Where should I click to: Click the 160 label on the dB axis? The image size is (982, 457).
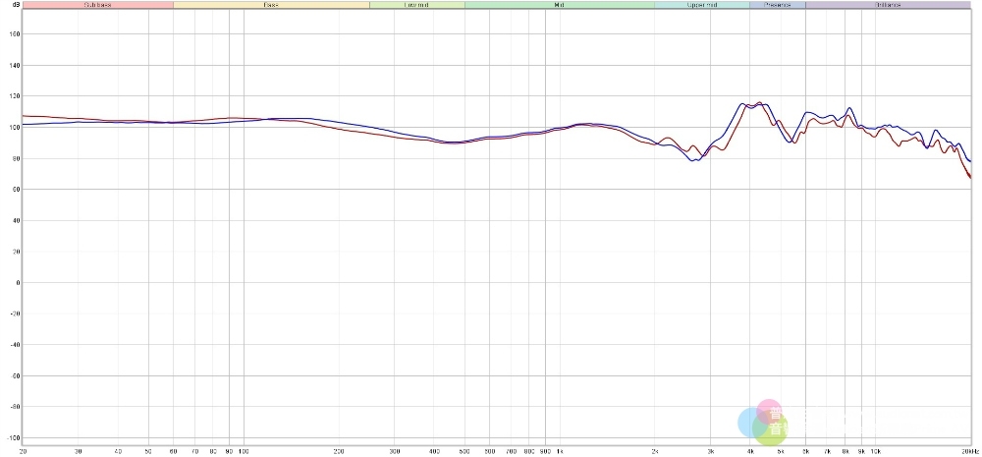tap(12, 34)
